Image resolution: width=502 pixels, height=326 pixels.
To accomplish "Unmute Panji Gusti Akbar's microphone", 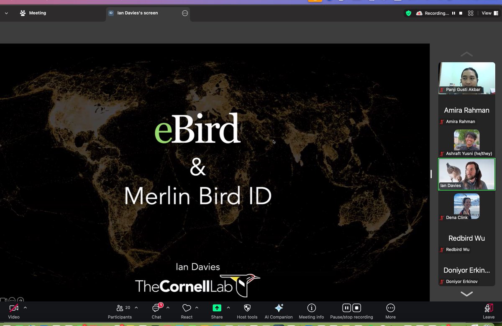I will pos(442,89).
